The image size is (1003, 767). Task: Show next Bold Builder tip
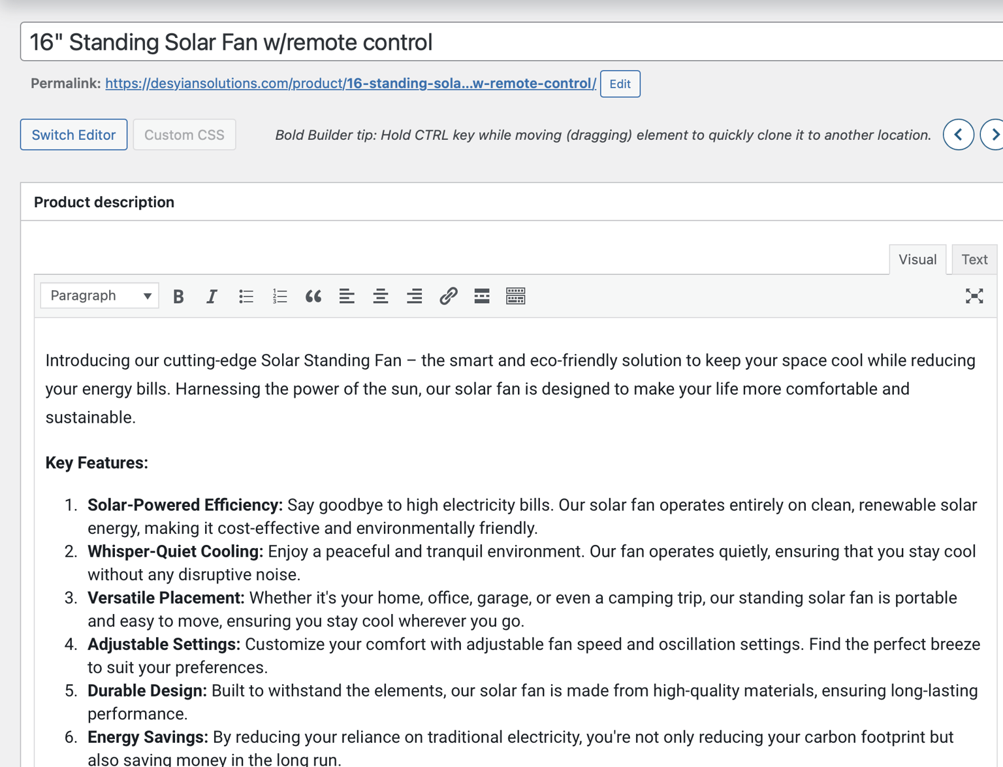993,135
